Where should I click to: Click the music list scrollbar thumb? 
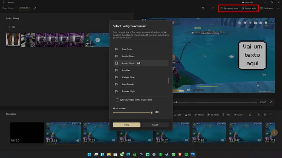[168, 80]
